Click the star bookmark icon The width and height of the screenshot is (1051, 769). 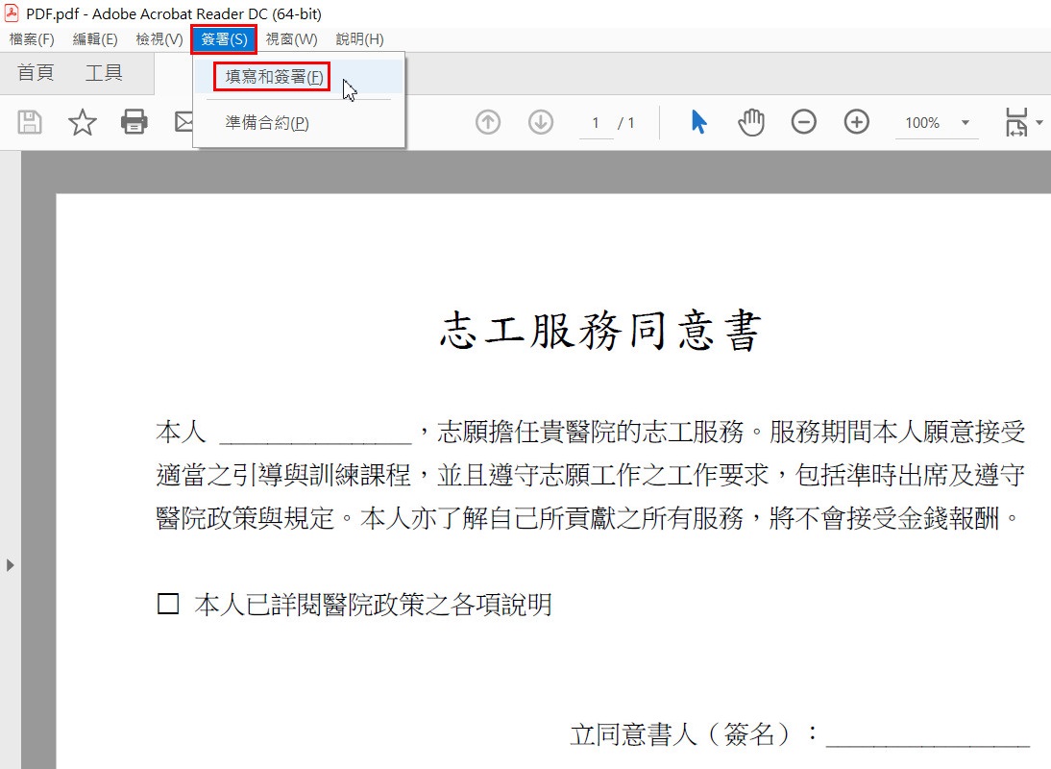click(83, 122)
